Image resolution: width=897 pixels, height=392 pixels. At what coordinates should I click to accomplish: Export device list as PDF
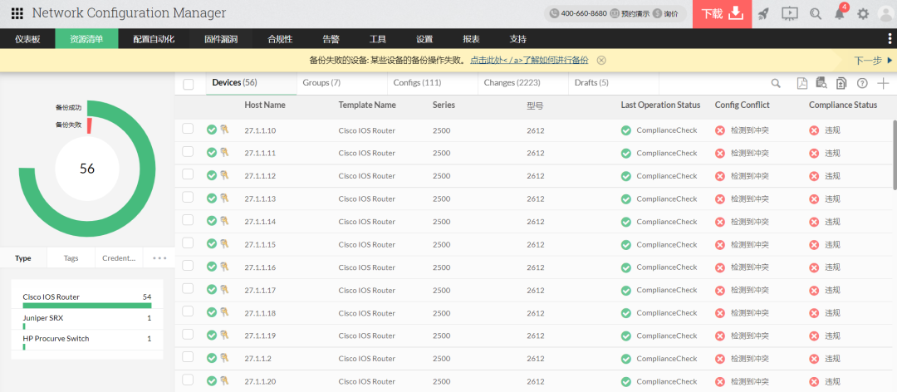(x=802, y=84)
